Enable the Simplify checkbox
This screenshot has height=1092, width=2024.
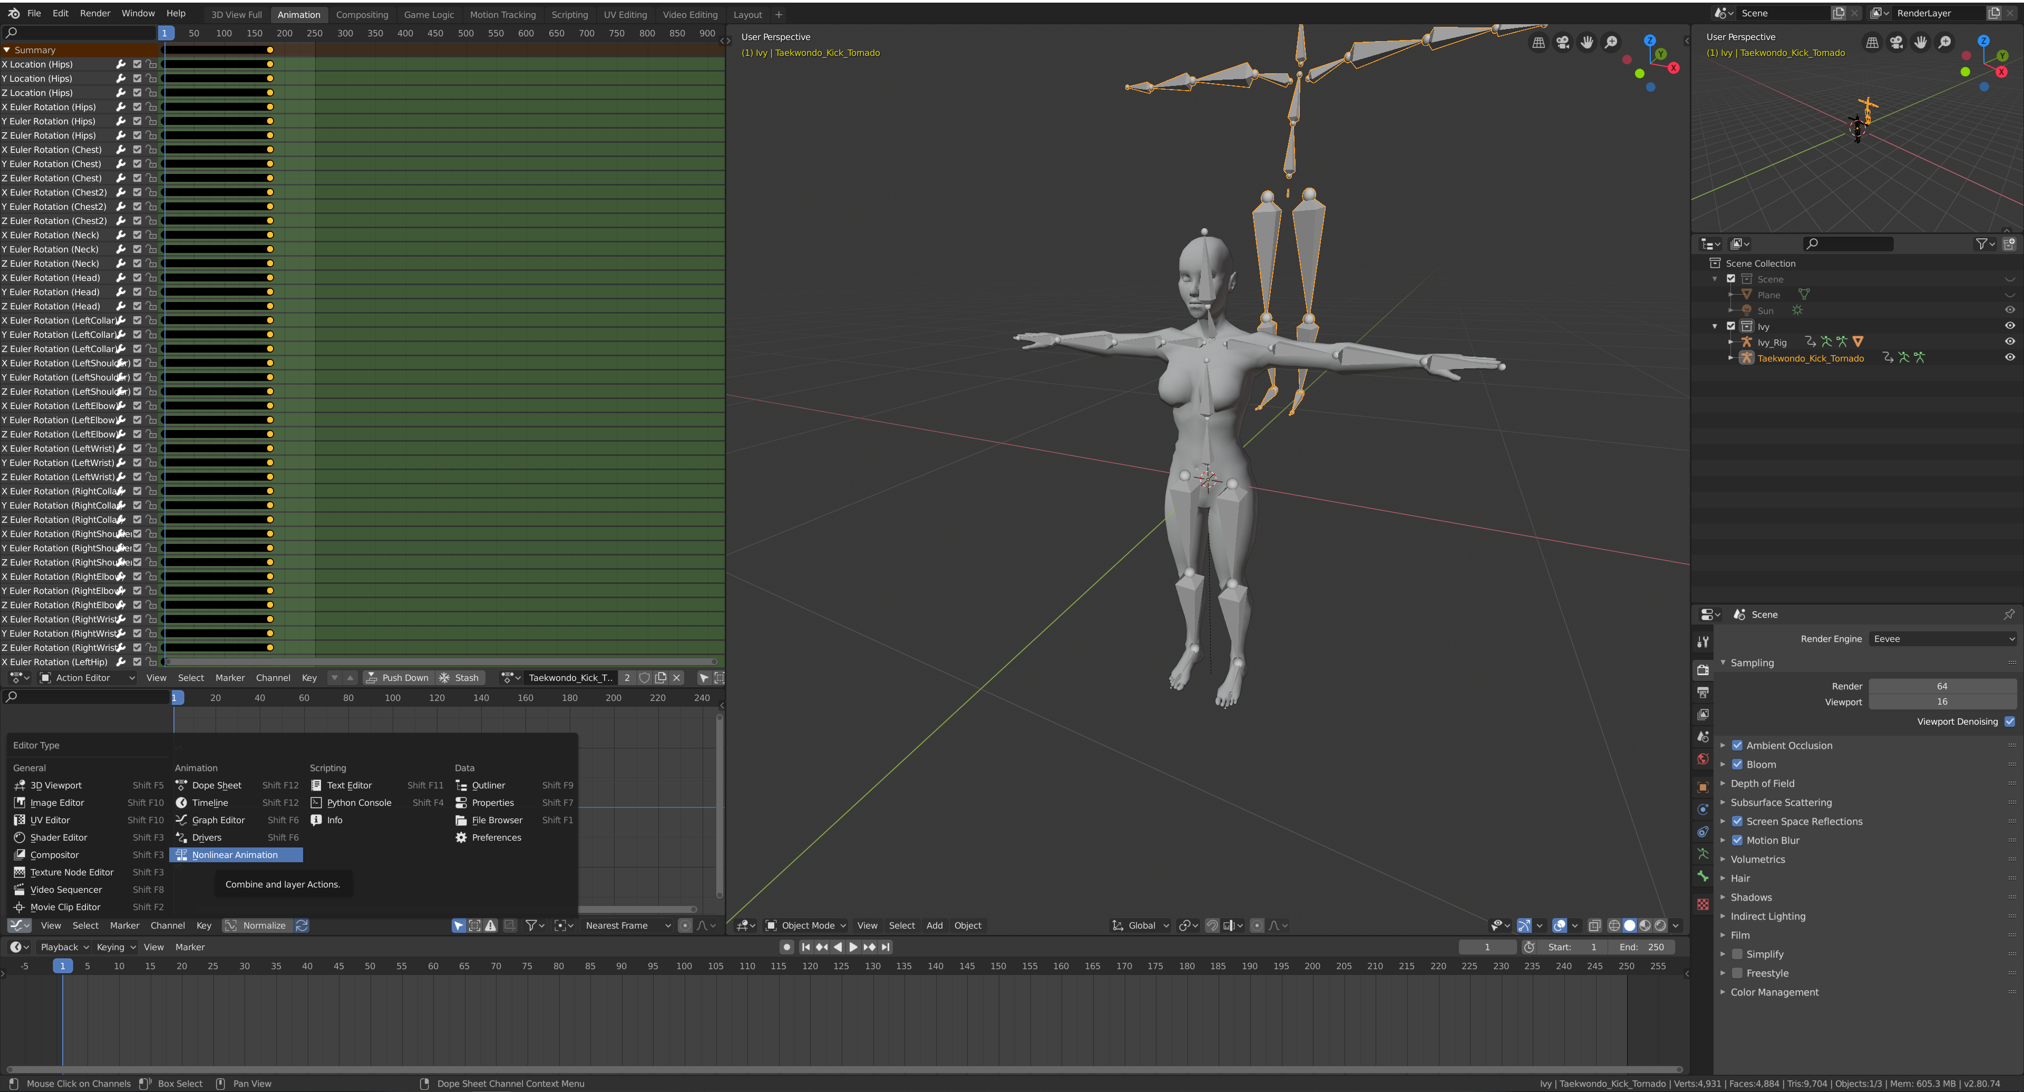1737,954
